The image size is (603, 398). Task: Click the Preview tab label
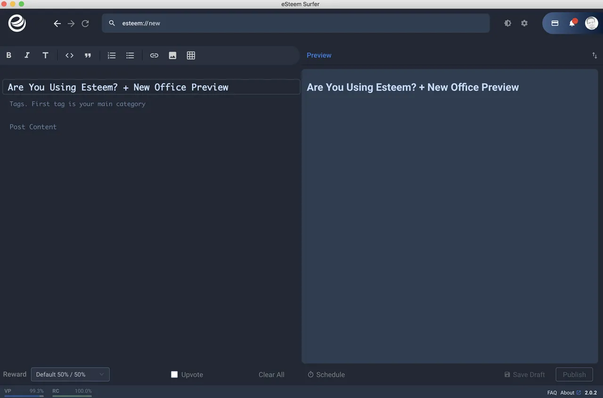point(319,56)
